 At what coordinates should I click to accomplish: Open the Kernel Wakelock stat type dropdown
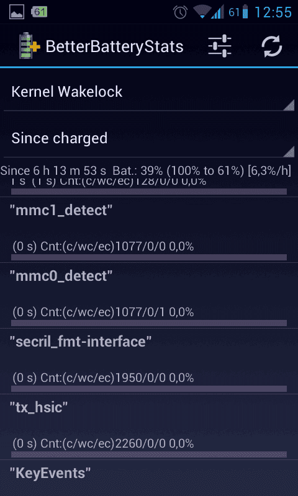[149, 92]
